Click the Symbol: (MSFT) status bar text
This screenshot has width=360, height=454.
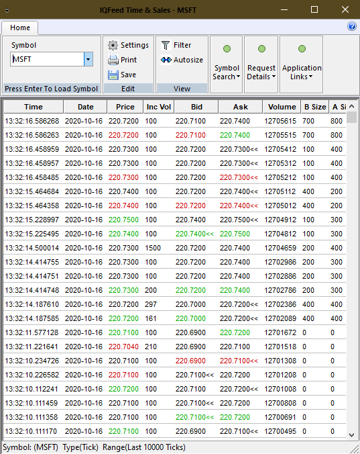[x=30, y=447]
